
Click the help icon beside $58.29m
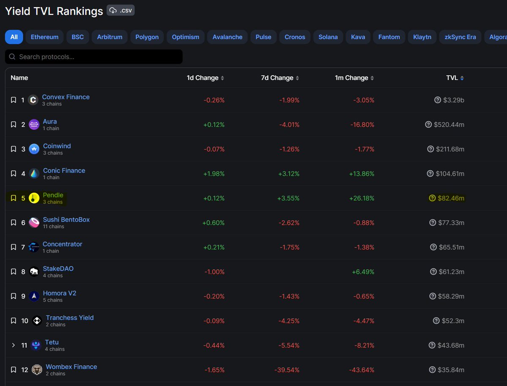coord(432,296)
